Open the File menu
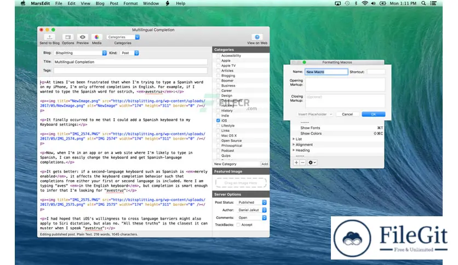The width and height of the screenshot is (458, 265). [x=59, y=3]
